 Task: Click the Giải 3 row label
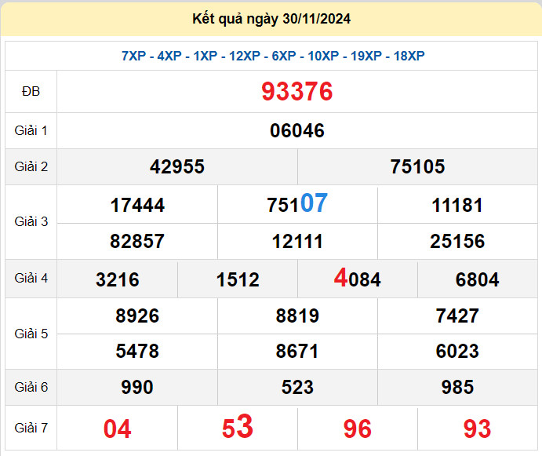[31, 222]
